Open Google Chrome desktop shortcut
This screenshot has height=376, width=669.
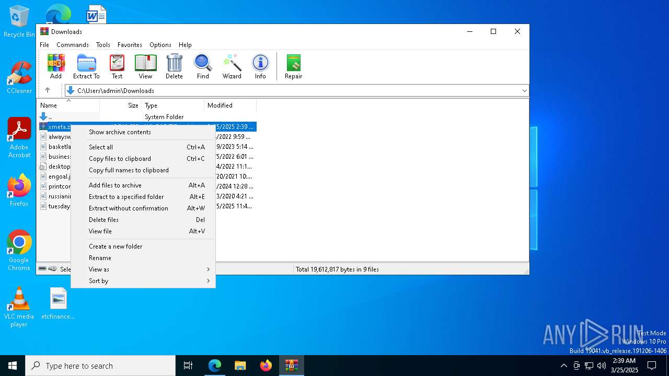(x=19, y=251)
